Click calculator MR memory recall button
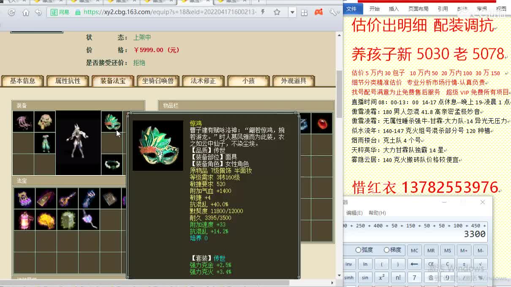Screen dimensions: 511x287 pos(431,250)
